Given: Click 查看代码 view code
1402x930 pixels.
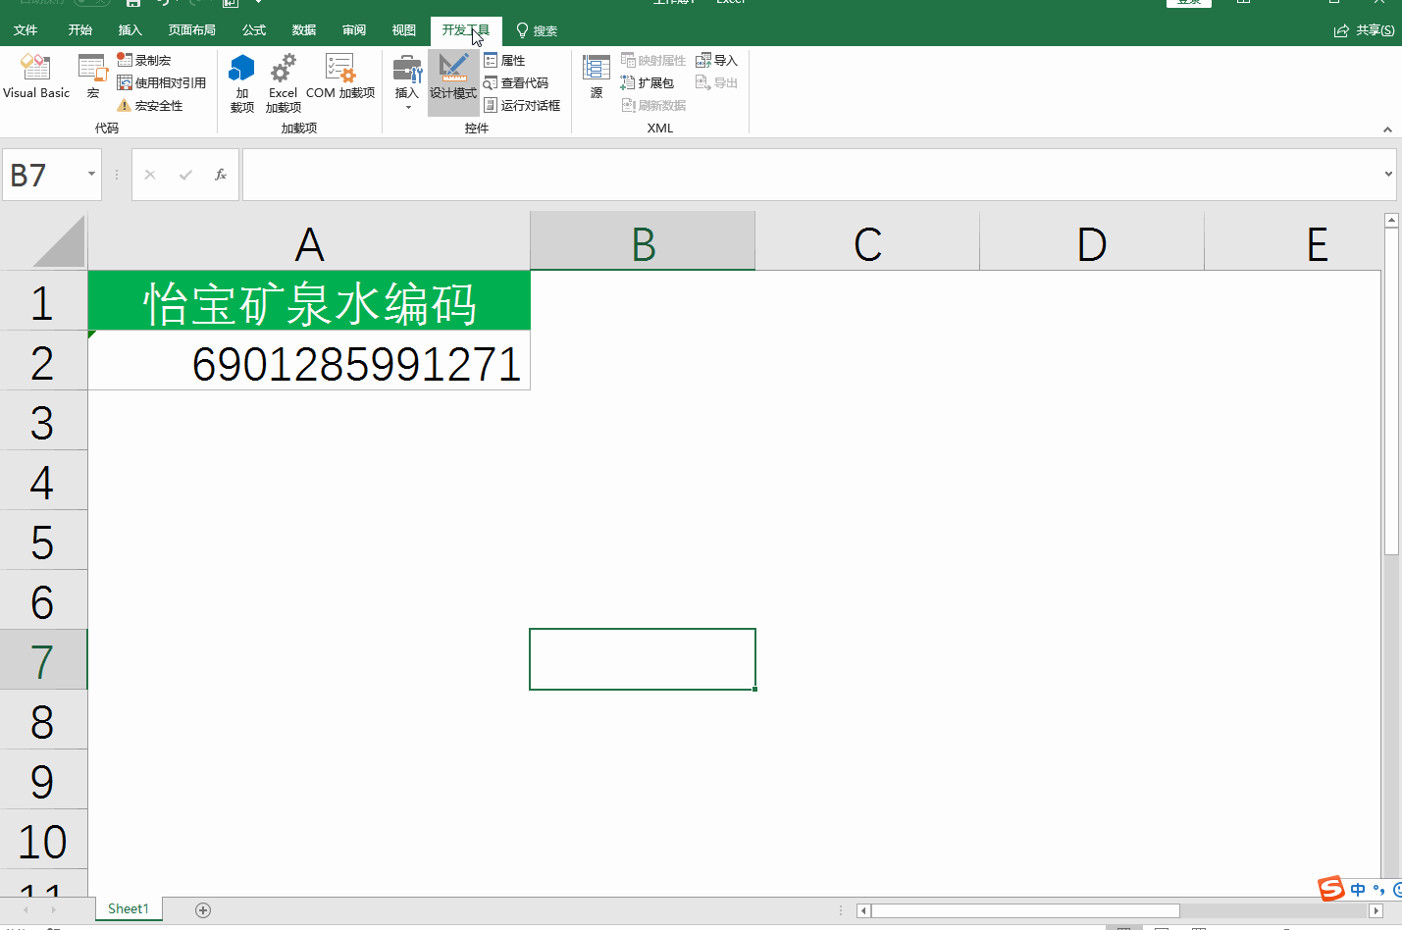Looking at the screenshot, I should click(516, 82).
